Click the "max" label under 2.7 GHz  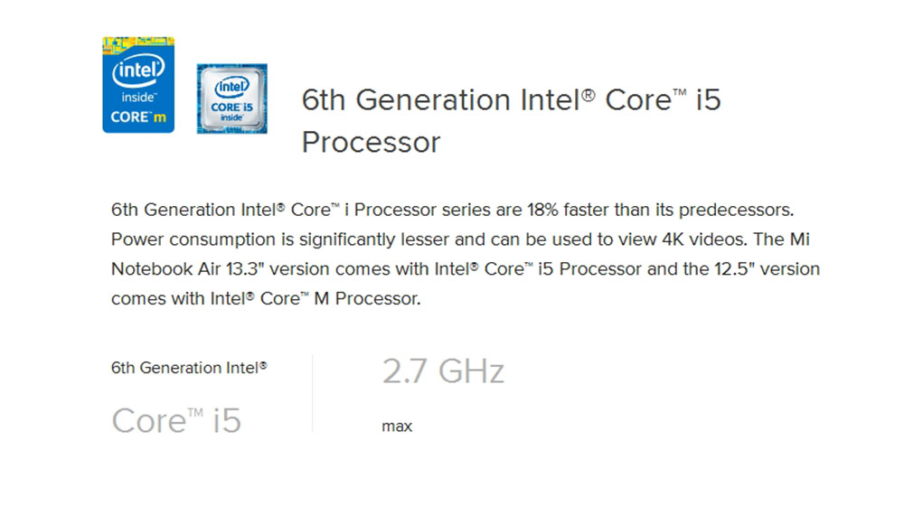397,427
